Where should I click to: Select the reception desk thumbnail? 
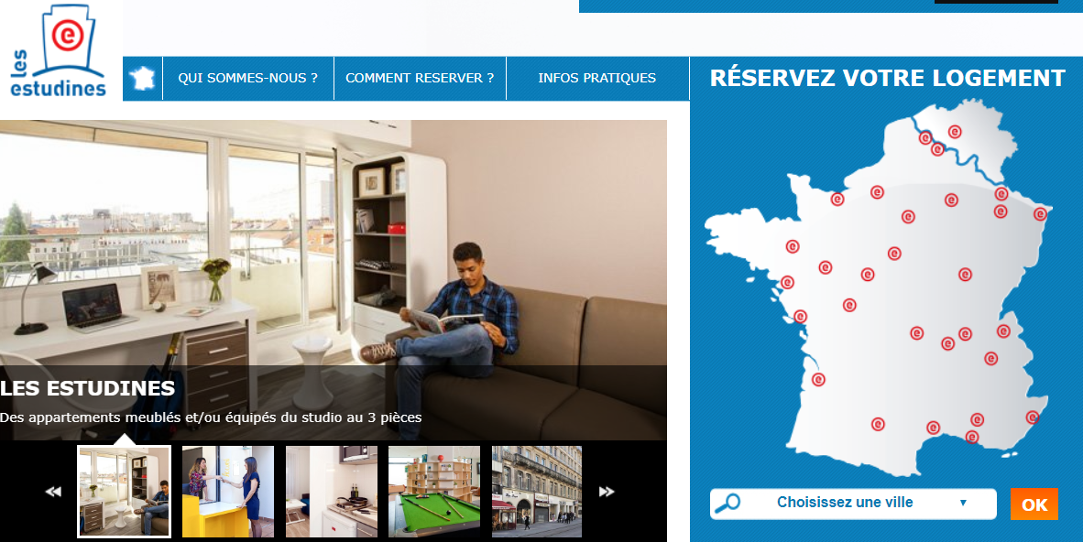tap(228, 492)
